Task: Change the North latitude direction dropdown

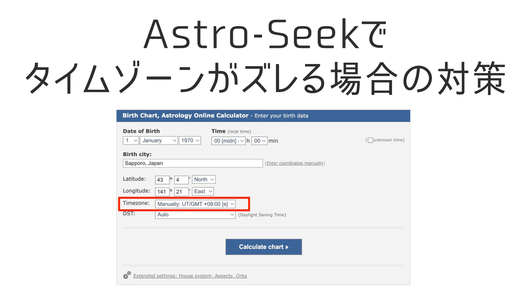Action: click(204, 179)
